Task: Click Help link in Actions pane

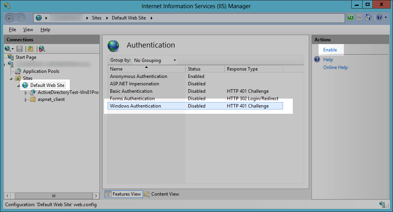Action: coord(328,59)
